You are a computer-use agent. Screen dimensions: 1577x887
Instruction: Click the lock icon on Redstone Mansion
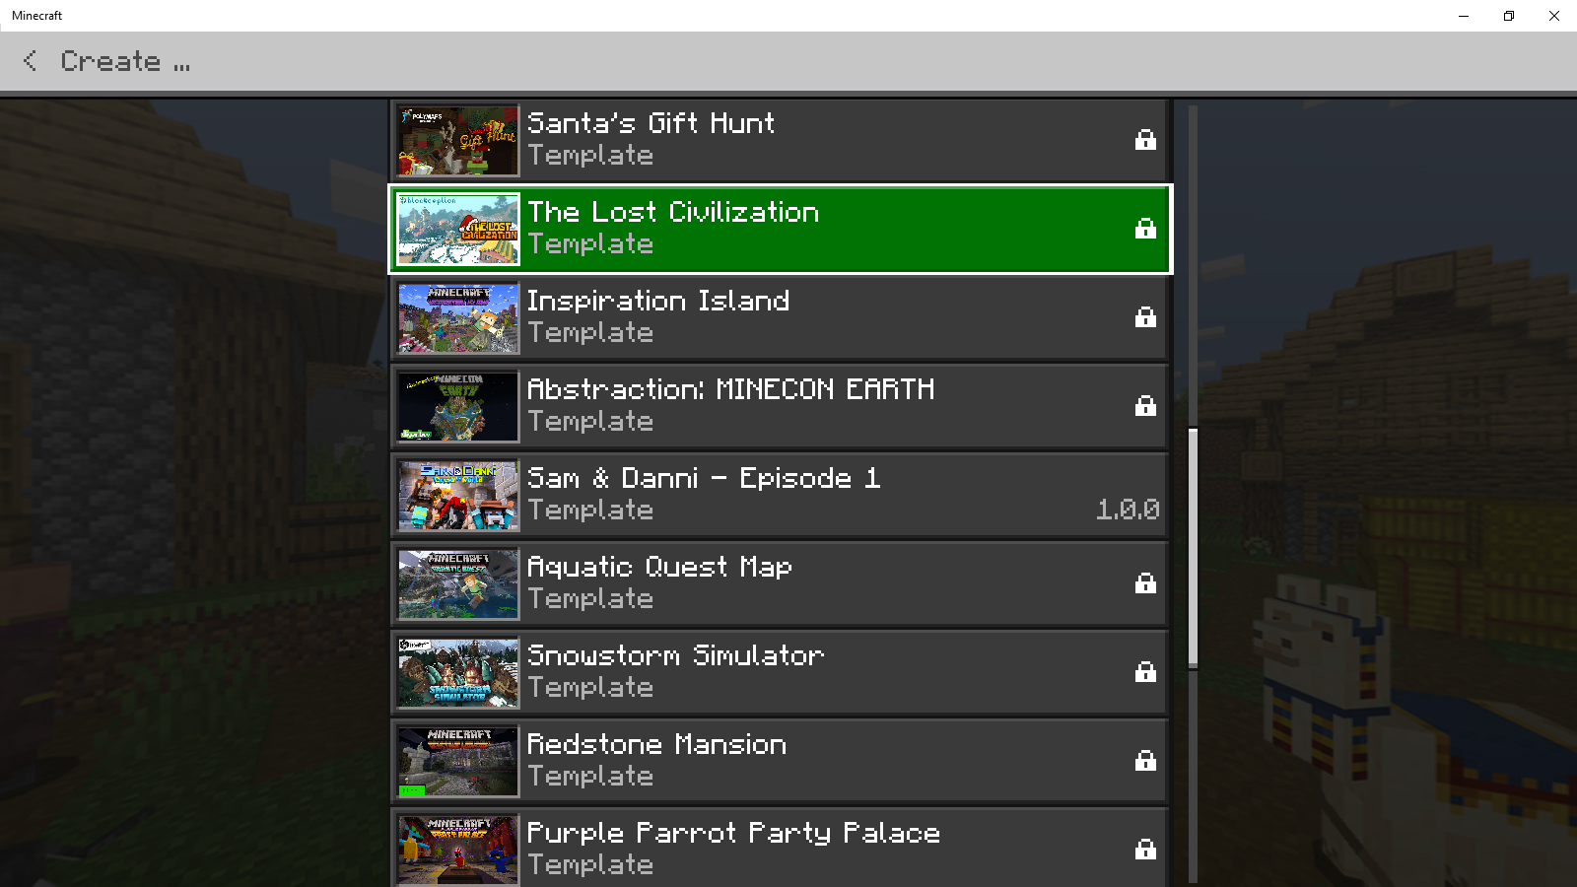tap(1145, 761)
